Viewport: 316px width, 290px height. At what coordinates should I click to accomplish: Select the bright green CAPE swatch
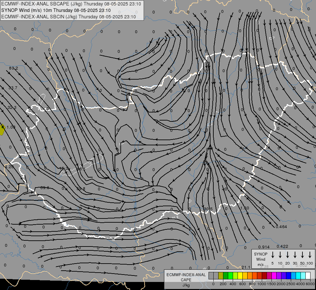click(230, 275)
